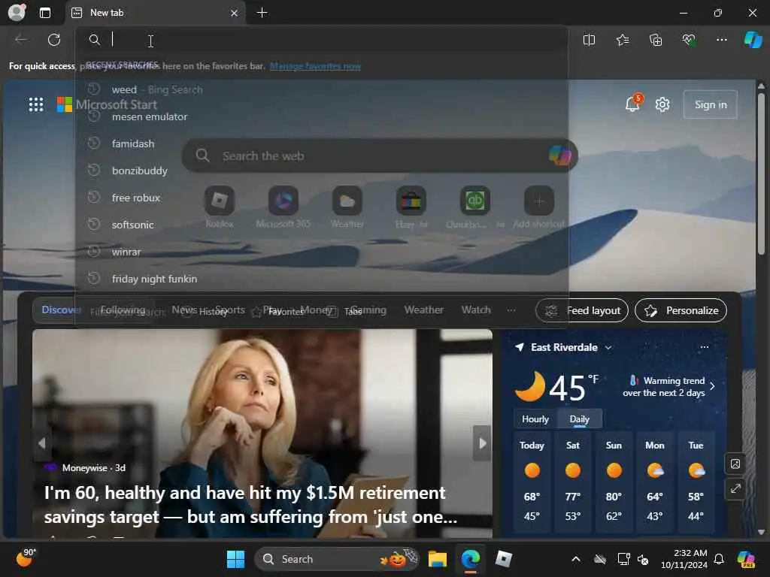The height and width of the screenshot is (577, 770).
Task: Select the Tue forecast column
Action: (x=696, y=482)
